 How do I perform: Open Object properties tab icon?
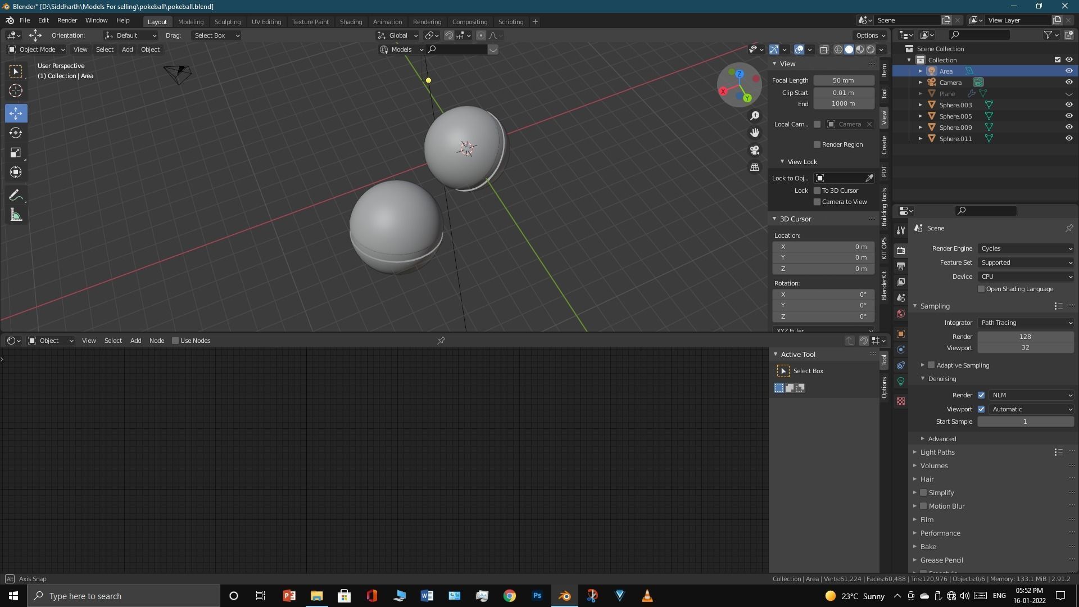(901, 334)
